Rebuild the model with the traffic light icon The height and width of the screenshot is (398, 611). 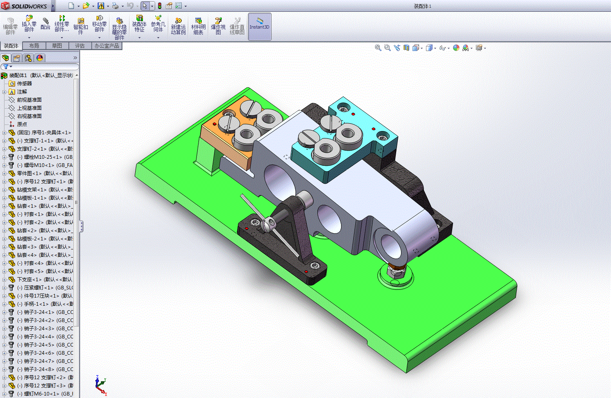(160, 6)
